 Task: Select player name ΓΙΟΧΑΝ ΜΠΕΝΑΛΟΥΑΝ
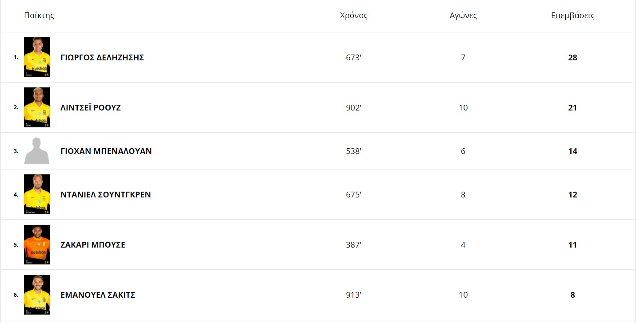tap(106, 151)
